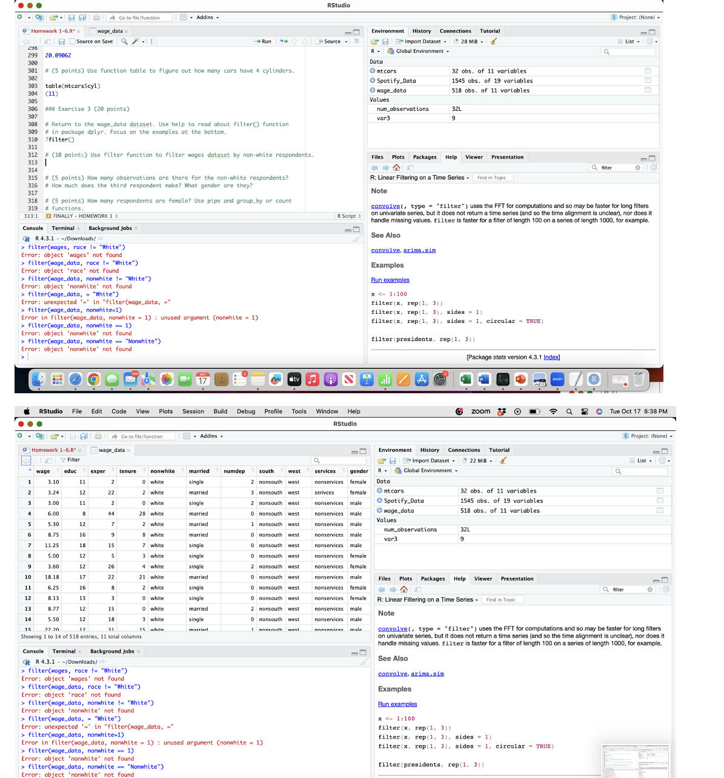The height and width of the screenshot is (778, 724).
Task: Click the magnifying glass search icon in editor toolbar
Action: coord(124,41)
